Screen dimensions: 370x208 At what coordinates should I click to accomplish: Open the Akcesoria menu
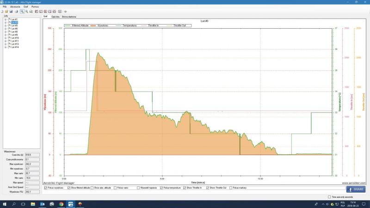coord(15,7)
